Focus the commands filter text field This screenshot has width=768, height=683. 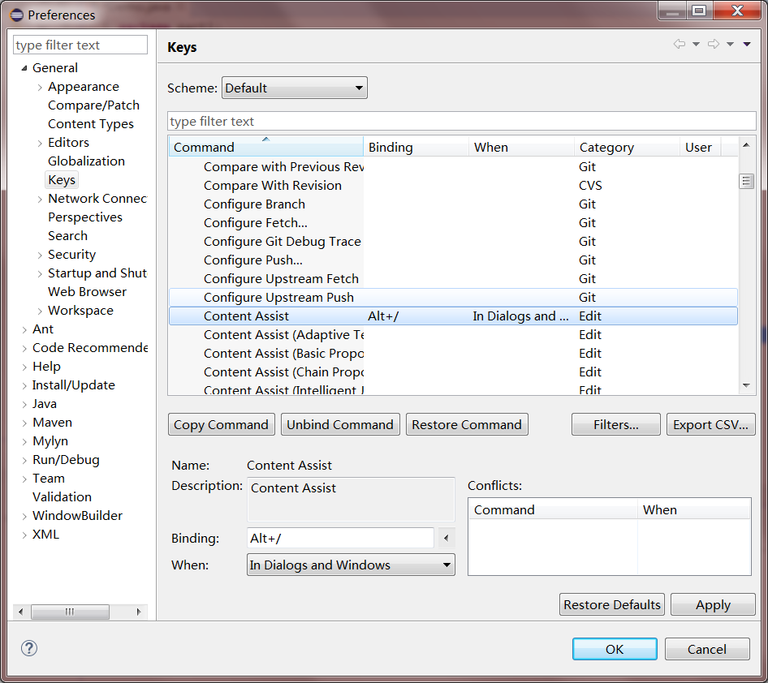click(x=461, y=121)
